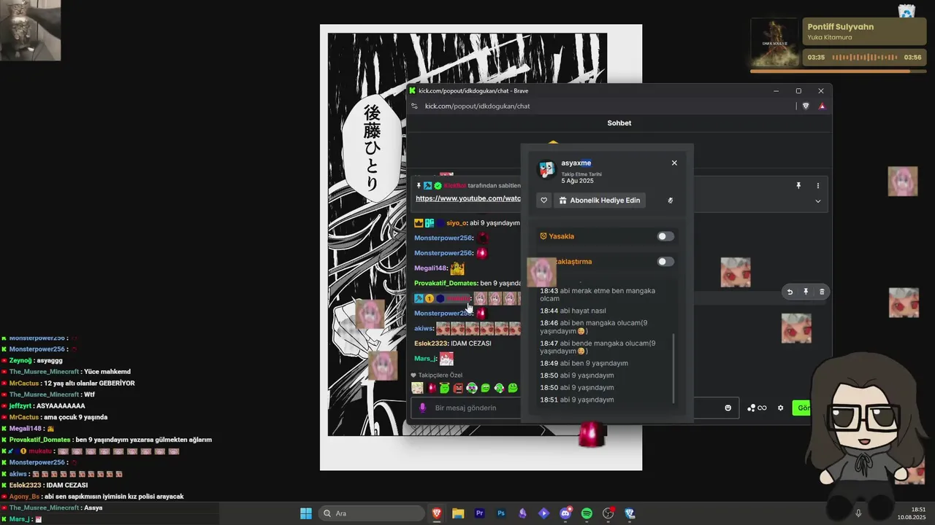This screenshot has width=935, height=525.
Task: Delete the hovered chat message with trash icon
Action: point(822,292)
